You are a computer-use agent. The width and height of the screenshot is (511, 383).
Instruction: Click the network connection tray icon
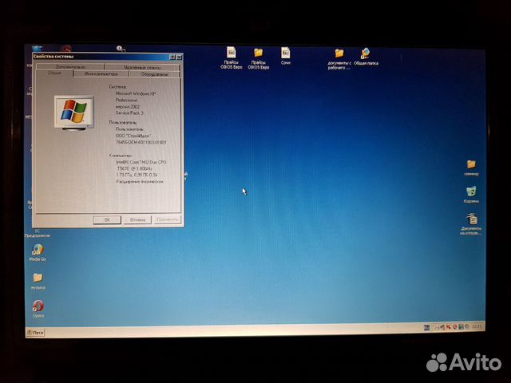442,327
